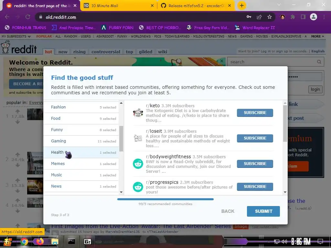This screenshot has height=248, width=331.
Task: Open the 'top' sorting tab
Action: pyautogui.click(x=129, y=52)
